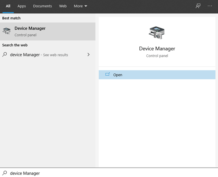Click the 'Search the web' heading

15,45
